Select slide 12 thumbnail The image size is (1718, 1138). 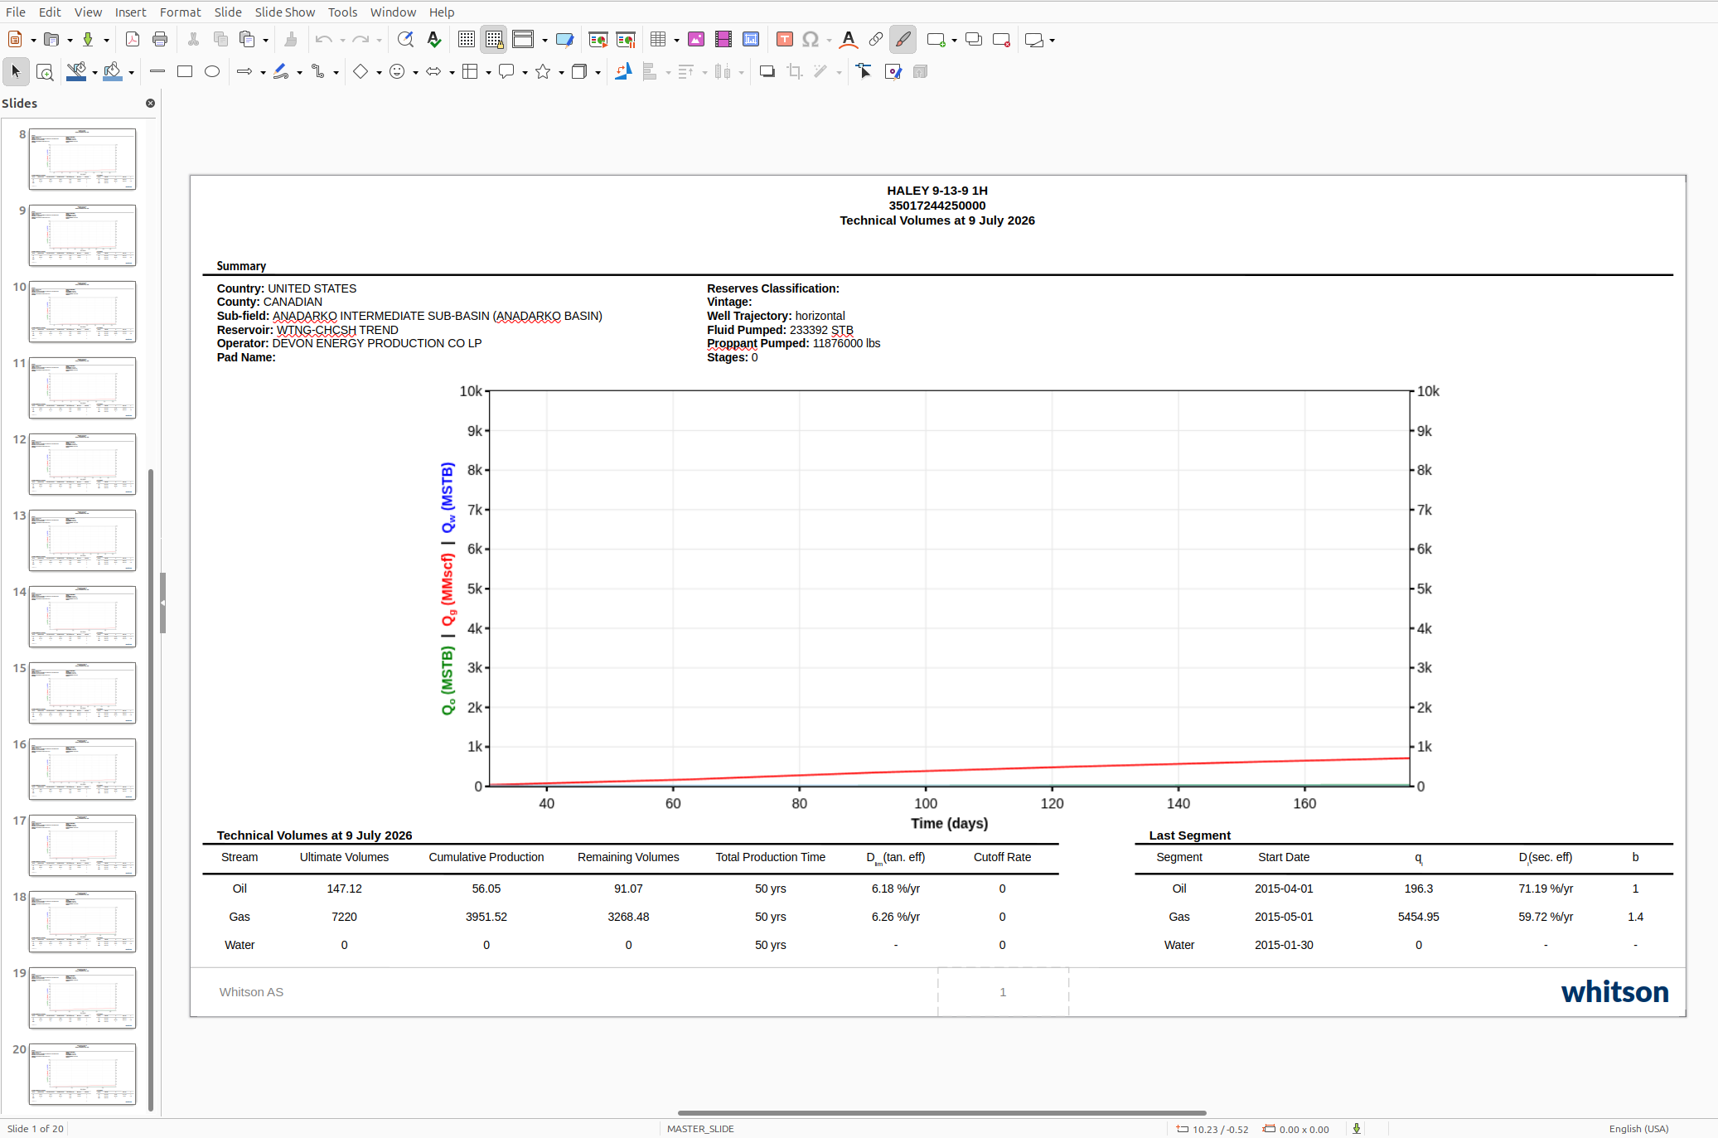[x=82, y=464]
